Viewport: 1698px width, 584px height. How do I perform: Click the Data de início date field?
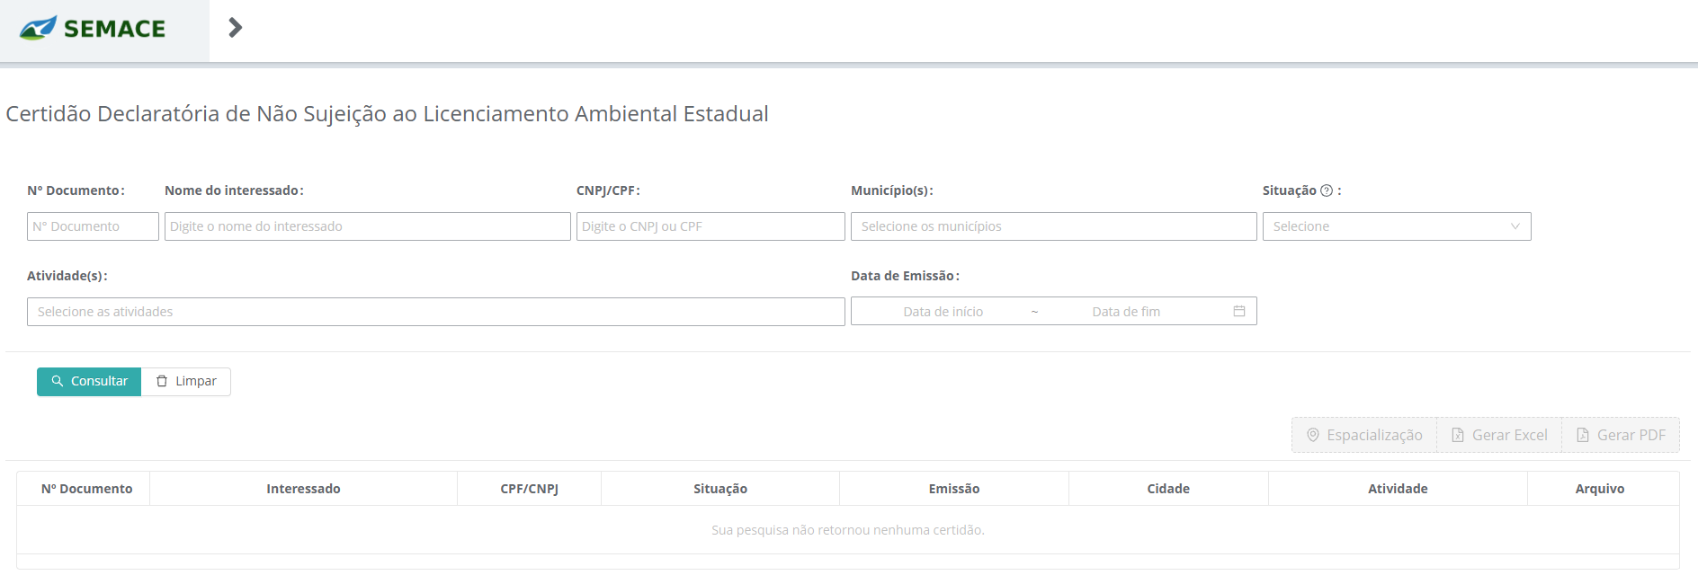(x=943, y=312)
